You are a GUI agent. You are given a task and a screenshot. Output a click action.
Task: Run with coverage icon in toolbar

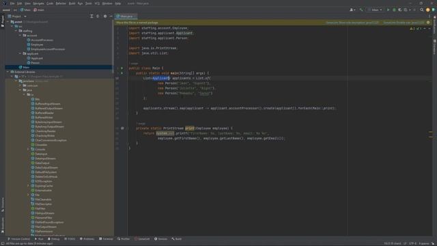pyautogui.click(x=400, y=10)
